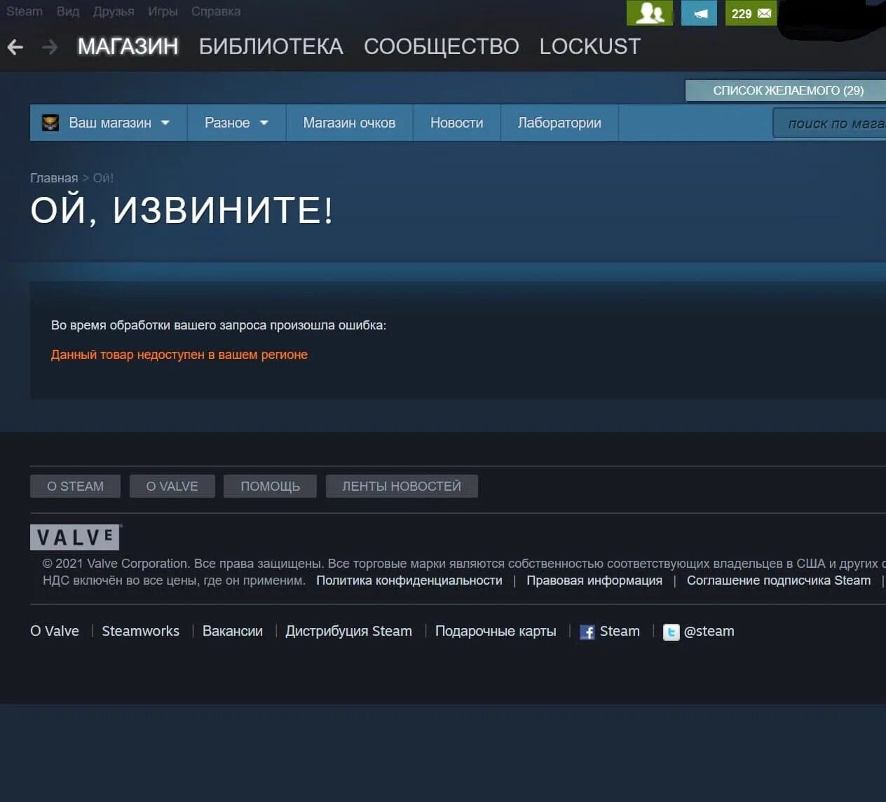Click the Главная breadcrumb link
The image size is (886, 802).
tap(54, 178)
